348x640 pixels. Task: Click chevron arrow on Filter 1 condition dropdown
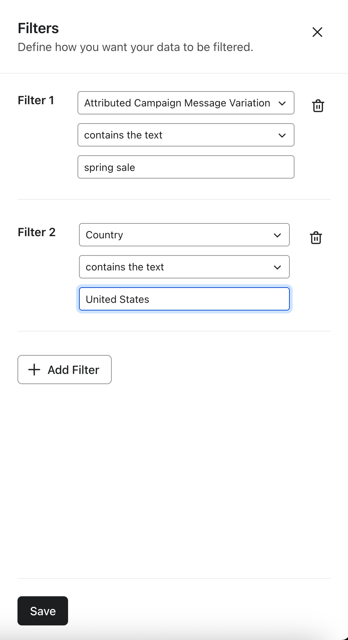(282, 135)
